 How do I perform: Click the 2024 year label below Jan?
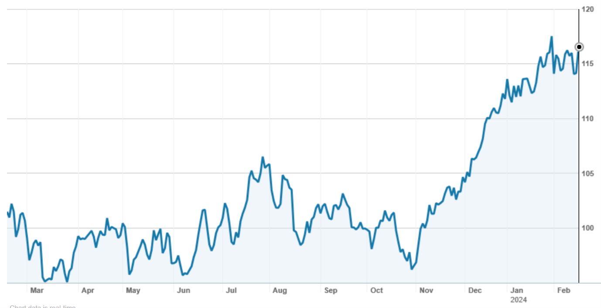(x=519, y=300)
